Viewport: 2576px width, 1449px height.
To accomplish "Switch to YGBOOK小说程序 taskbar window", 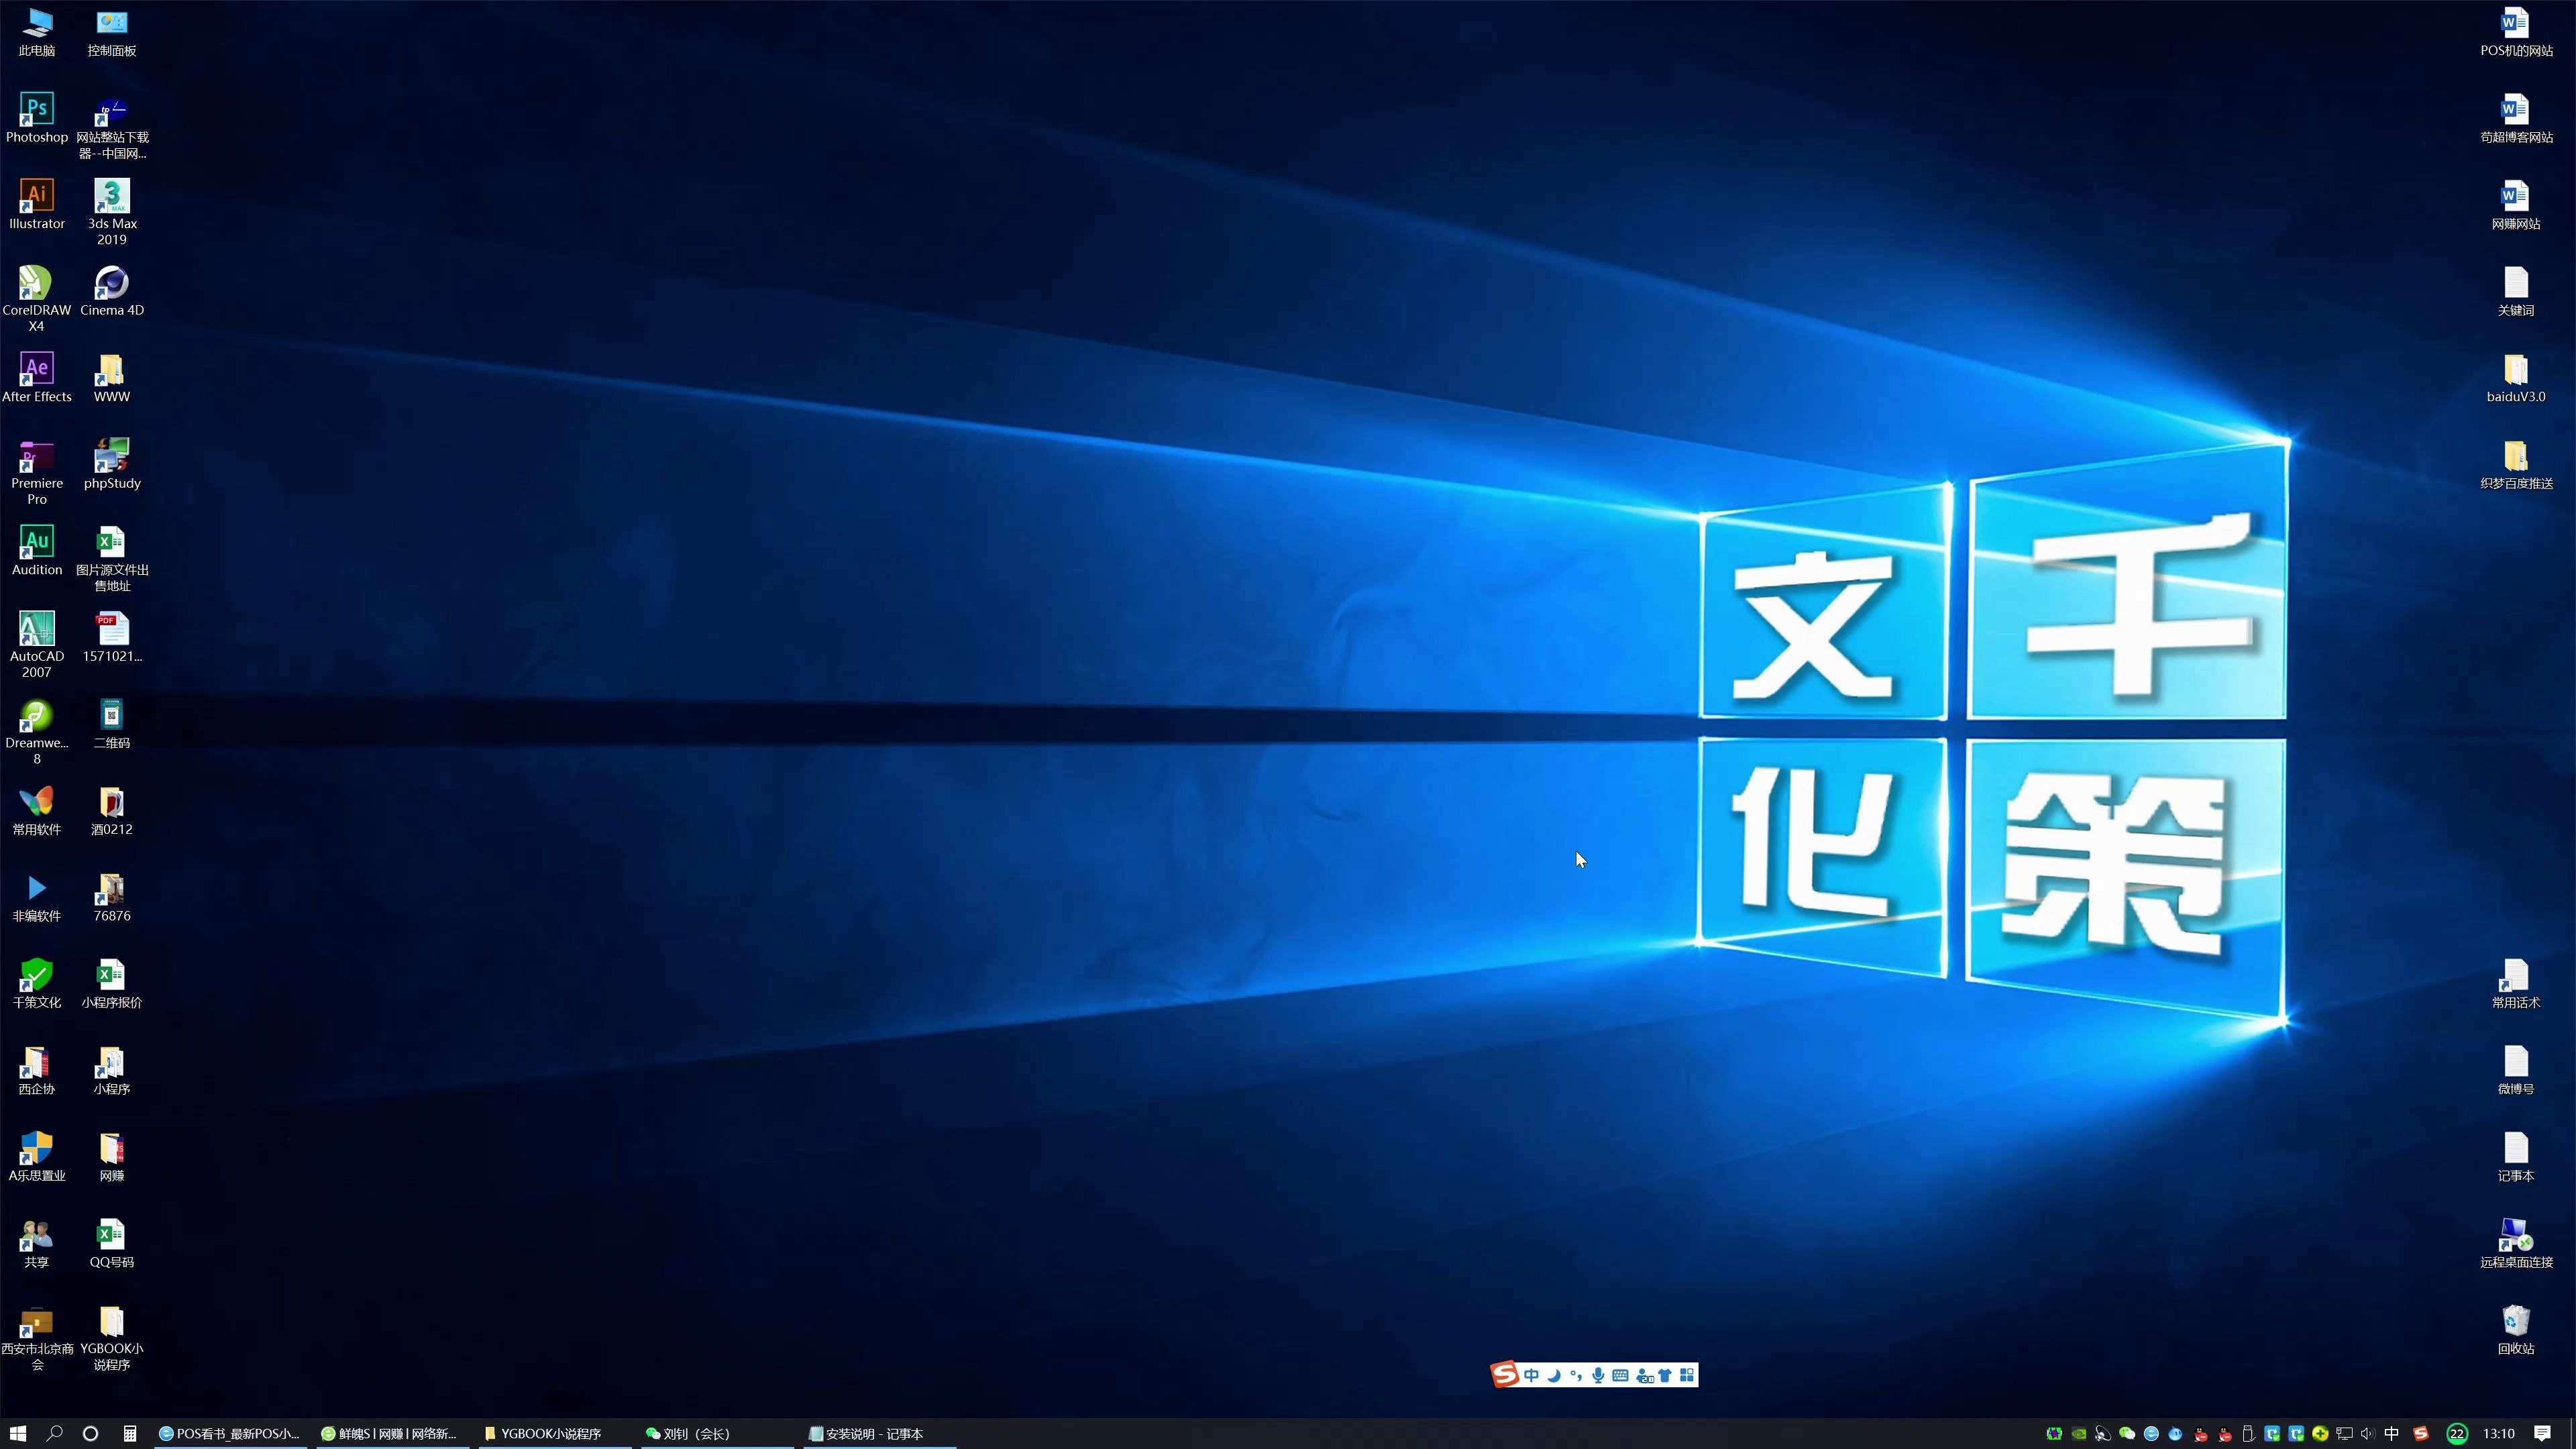I will tap(545, 1433).
